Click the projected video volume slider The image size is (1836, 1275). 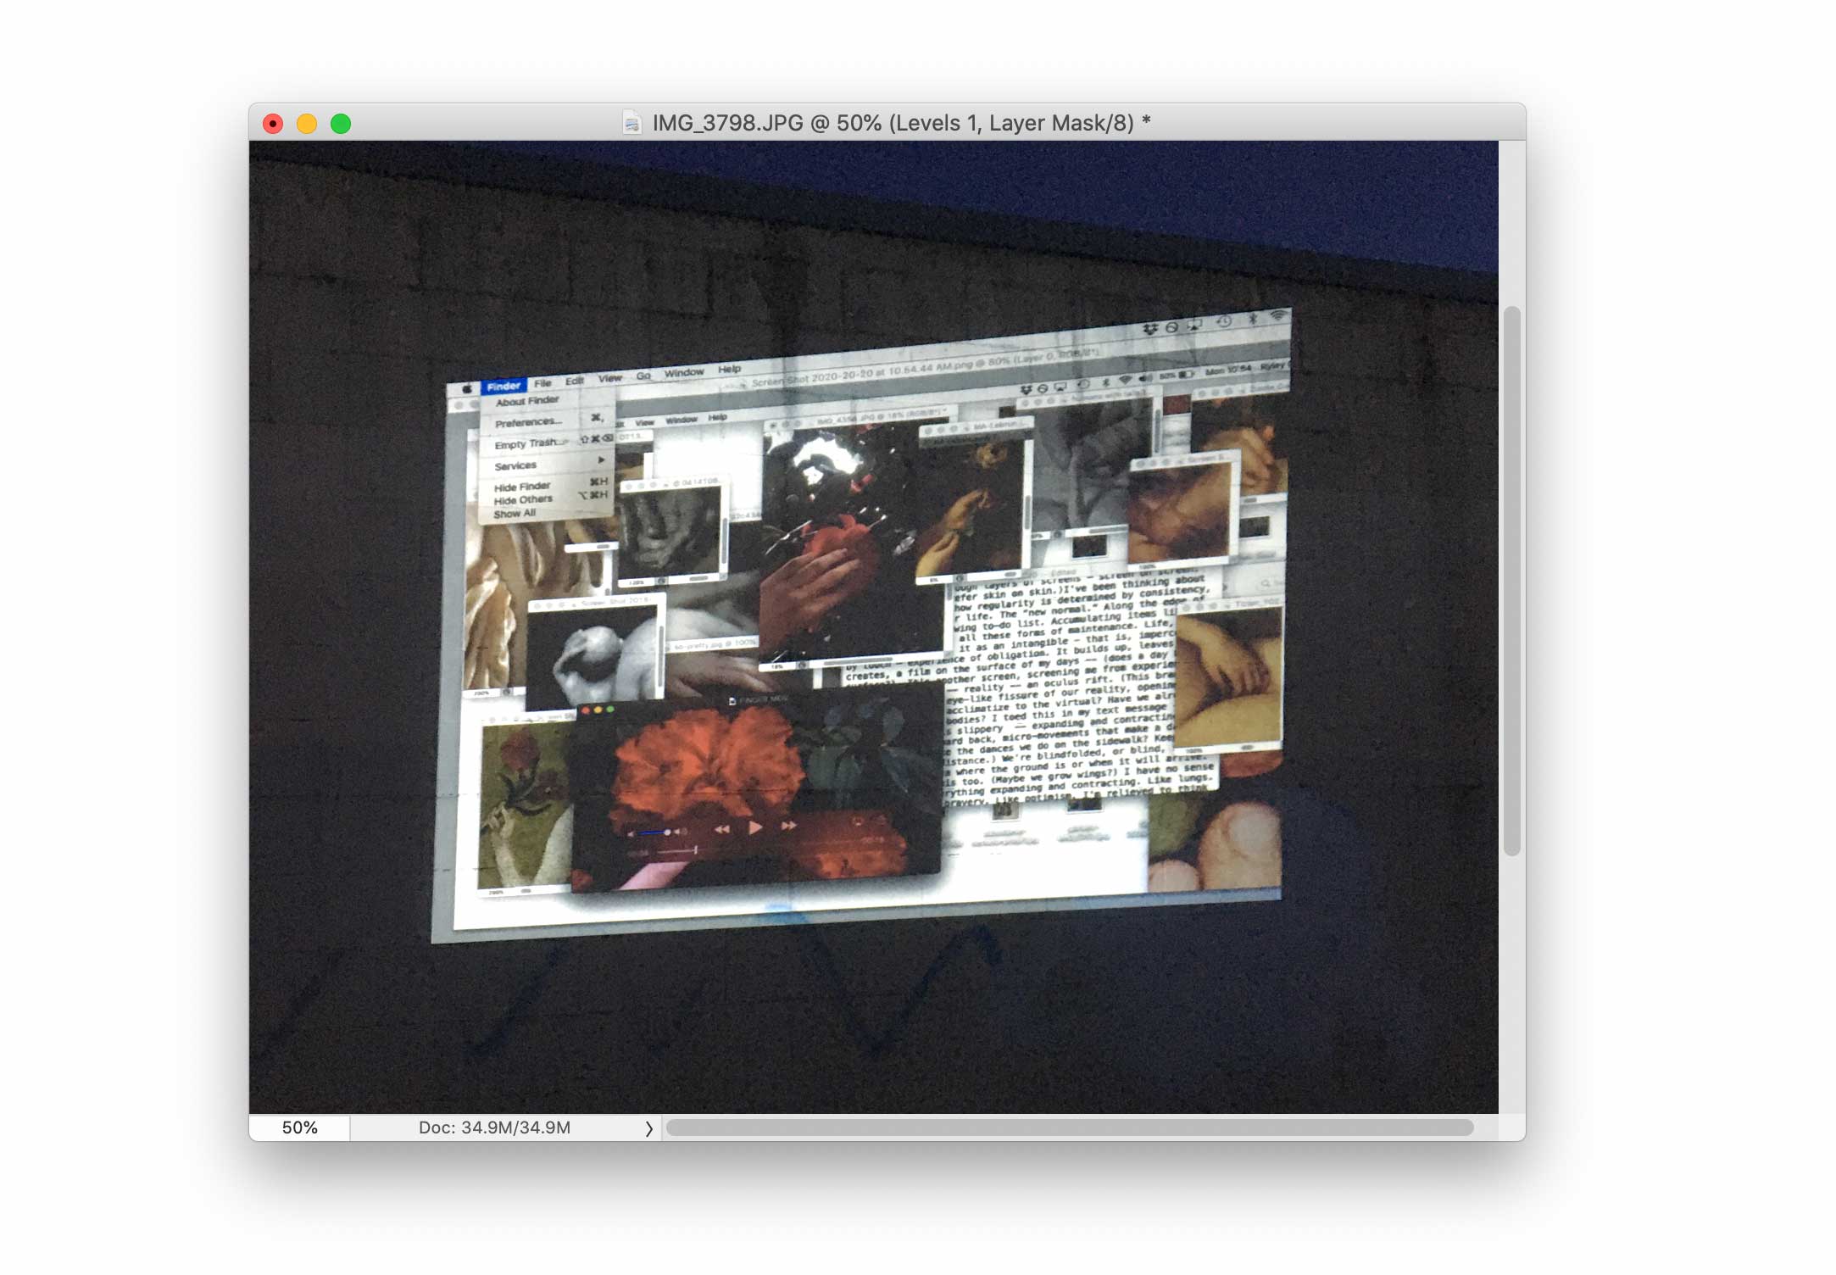tap(654, 833)
